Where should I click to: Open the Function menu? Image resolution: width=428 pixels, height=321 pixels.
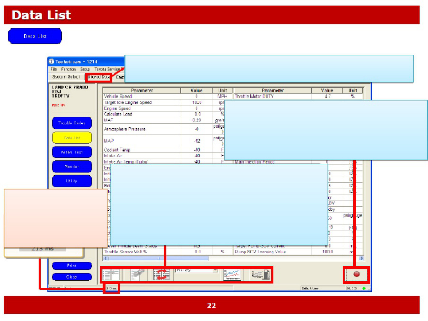point(68,69)
